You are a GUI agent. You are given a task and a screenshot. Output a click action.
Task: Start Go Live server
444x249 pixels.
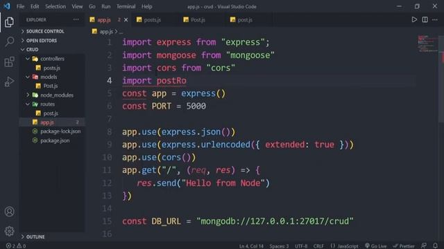376,246
